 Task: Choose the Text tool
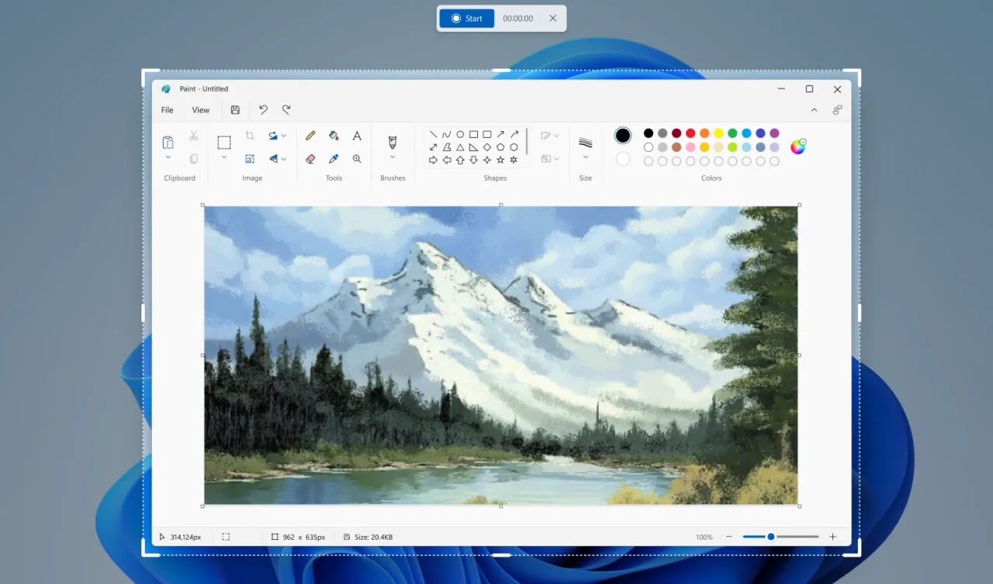pos(356,136)
